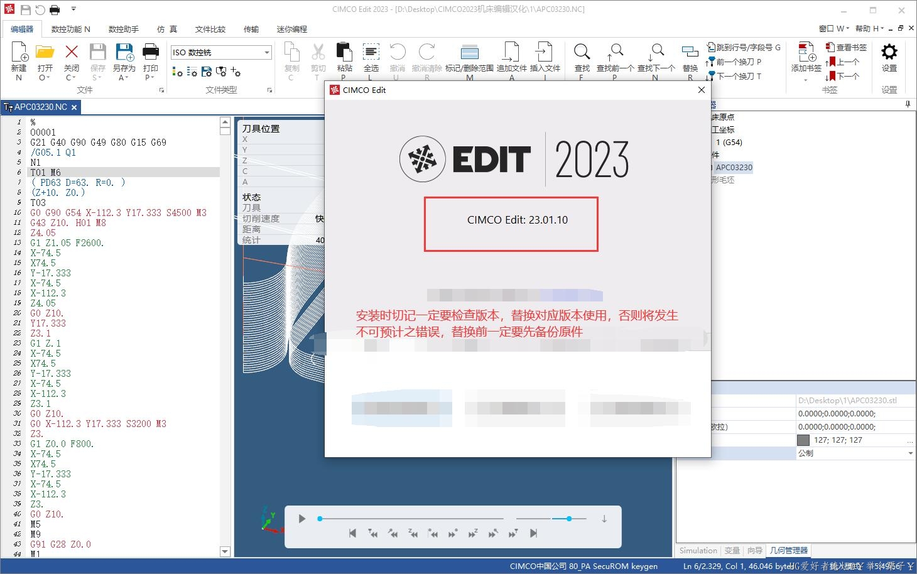Click 查看书签 view bookmarks button

coord(846,47)
